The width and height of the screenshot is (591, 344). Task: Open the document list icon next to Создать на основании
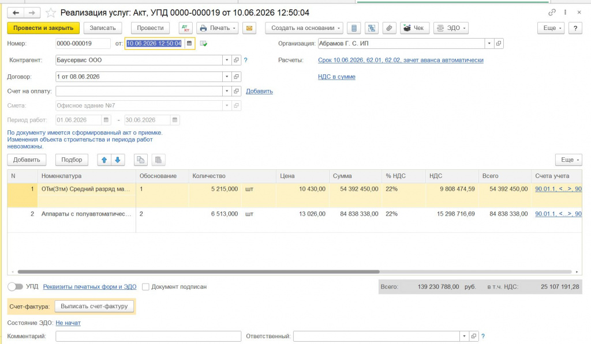354,28
